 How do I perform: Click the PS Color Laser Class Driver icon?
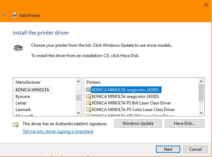[89, 110]
